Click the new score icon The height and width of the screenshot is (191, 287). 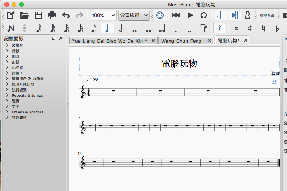pyautogui.click(x=11, y=15)
